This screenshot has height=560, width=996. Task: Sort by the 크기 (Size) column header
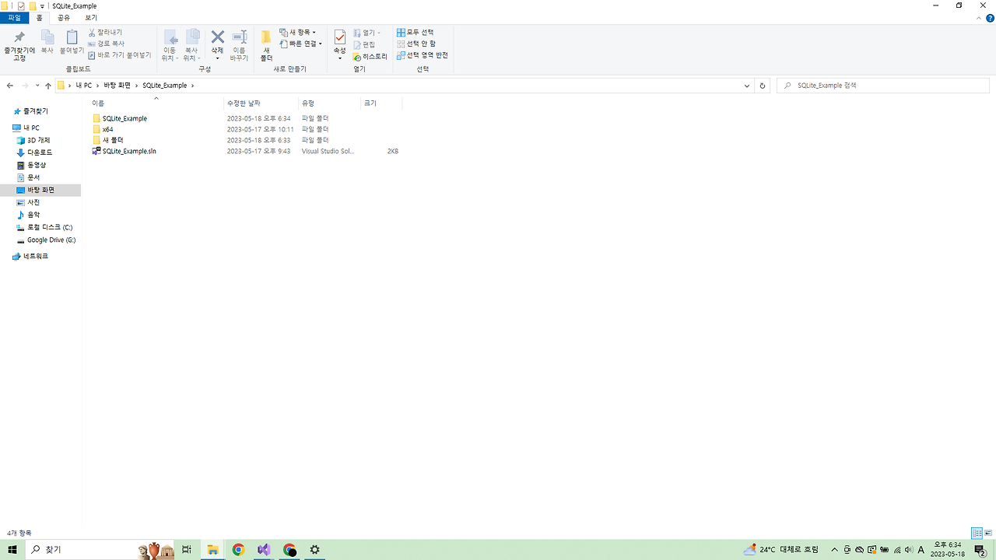(381, 103)
